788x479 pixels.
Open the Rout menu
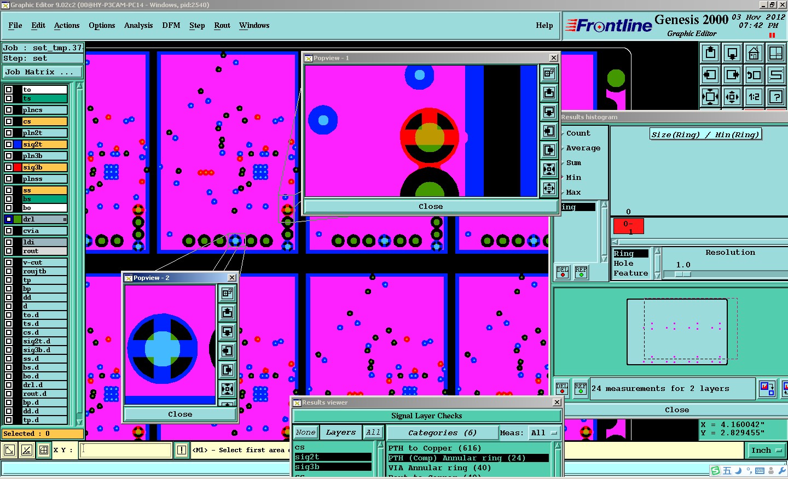(x=222, y=25)
